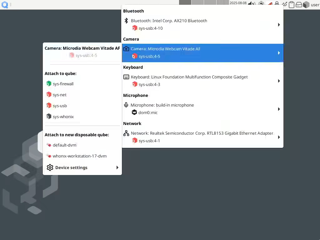This screenshot has height=240, width=320.
Task: Click the Qubes devices cube tray icon
Action: [306, 5]
